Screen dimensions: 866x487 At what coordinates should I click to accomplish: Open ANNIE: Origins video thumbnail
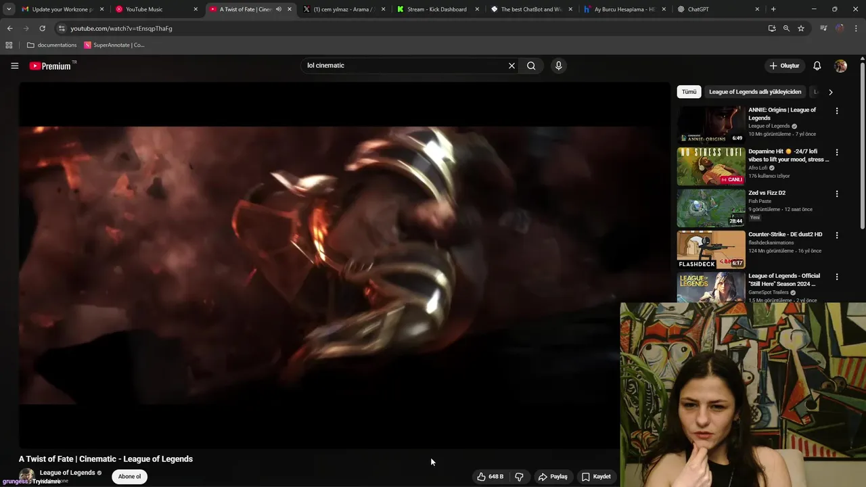pos(711,124)
